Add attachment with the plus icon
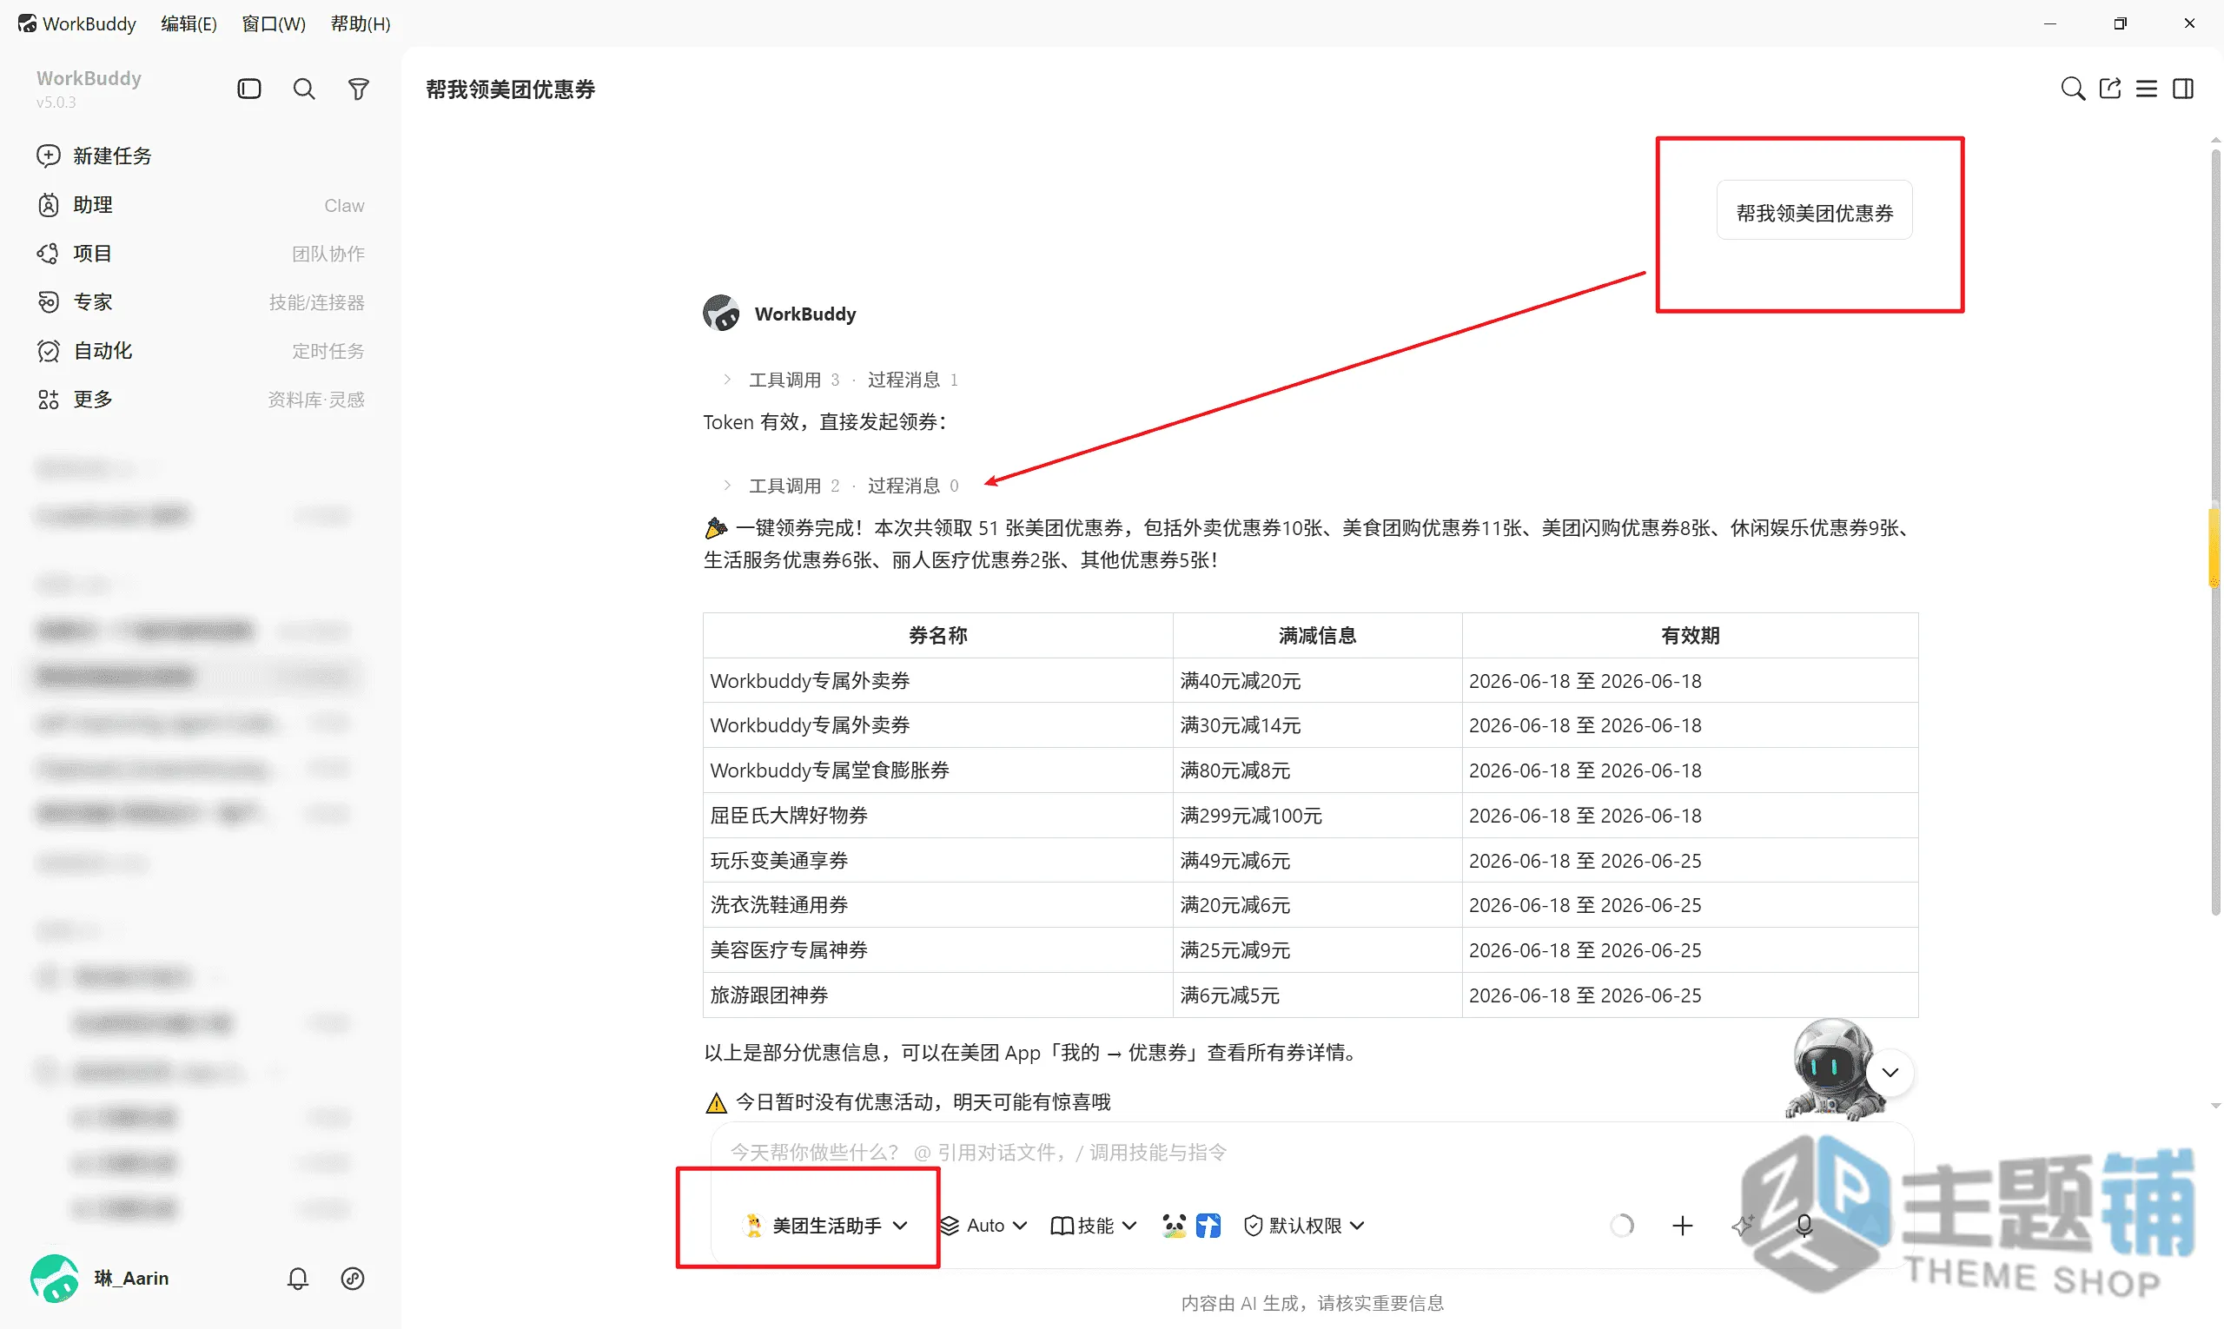 coord(1682,1225)
